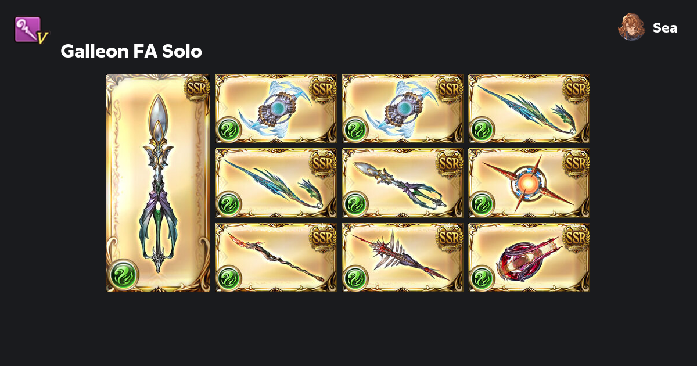Click wind element icon on crimson harp
The width and height of the screenshot is (697, 366).
[x=482, y=278]
